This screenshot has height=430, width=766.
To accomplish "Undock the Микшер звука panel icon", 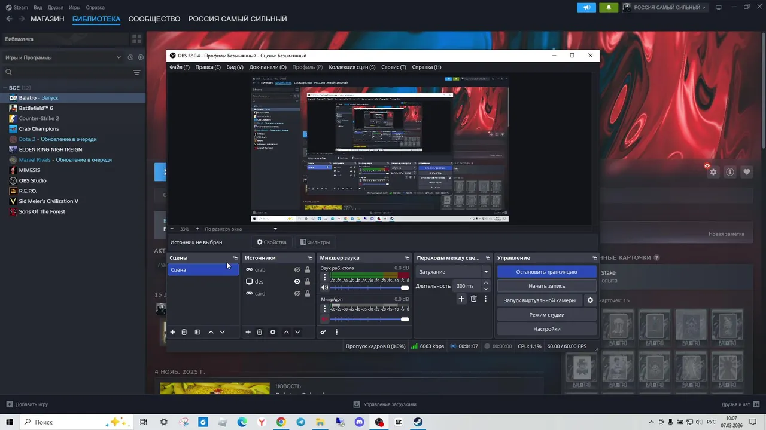I will click(x=407, y=258).
